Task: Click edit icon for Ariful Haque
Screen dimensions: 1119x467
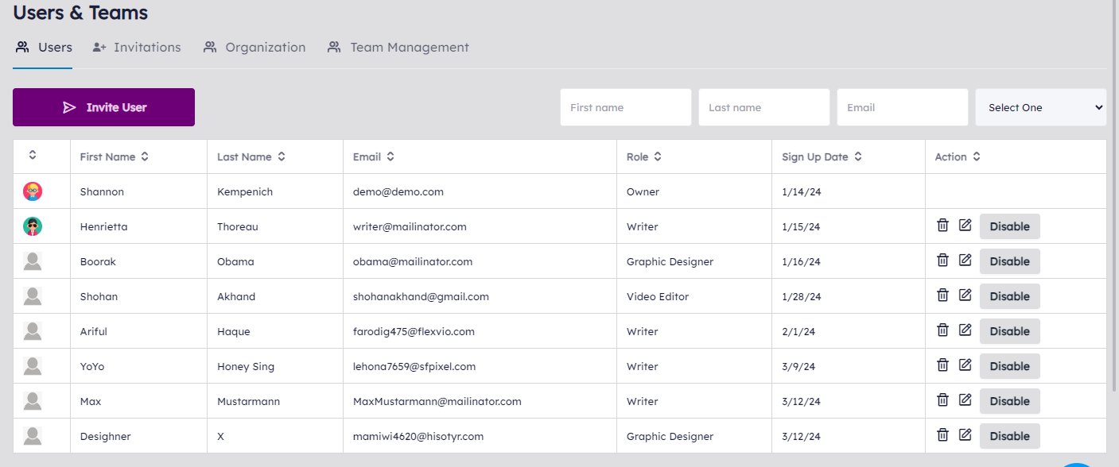Action: tap(966, 330)
